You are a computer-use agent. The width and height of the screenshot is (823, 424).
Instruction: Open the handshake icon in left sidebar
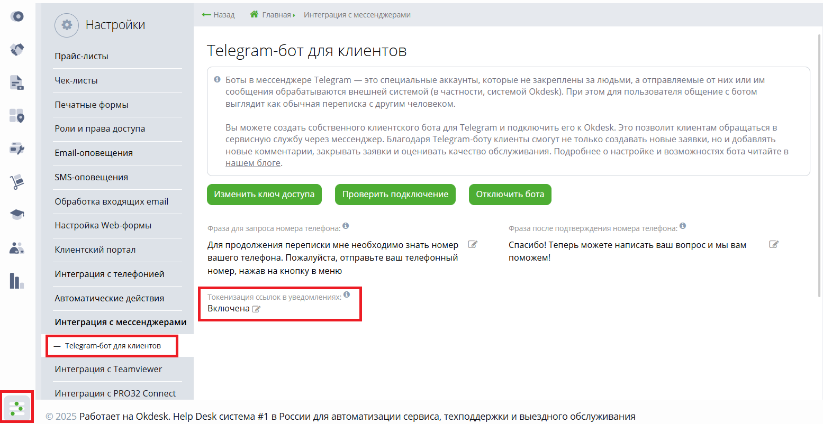click(x=17, y=50)
